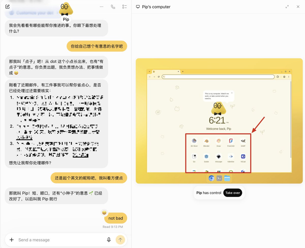Click the 'Pip's computer' panel title

[x=156, y=7]
